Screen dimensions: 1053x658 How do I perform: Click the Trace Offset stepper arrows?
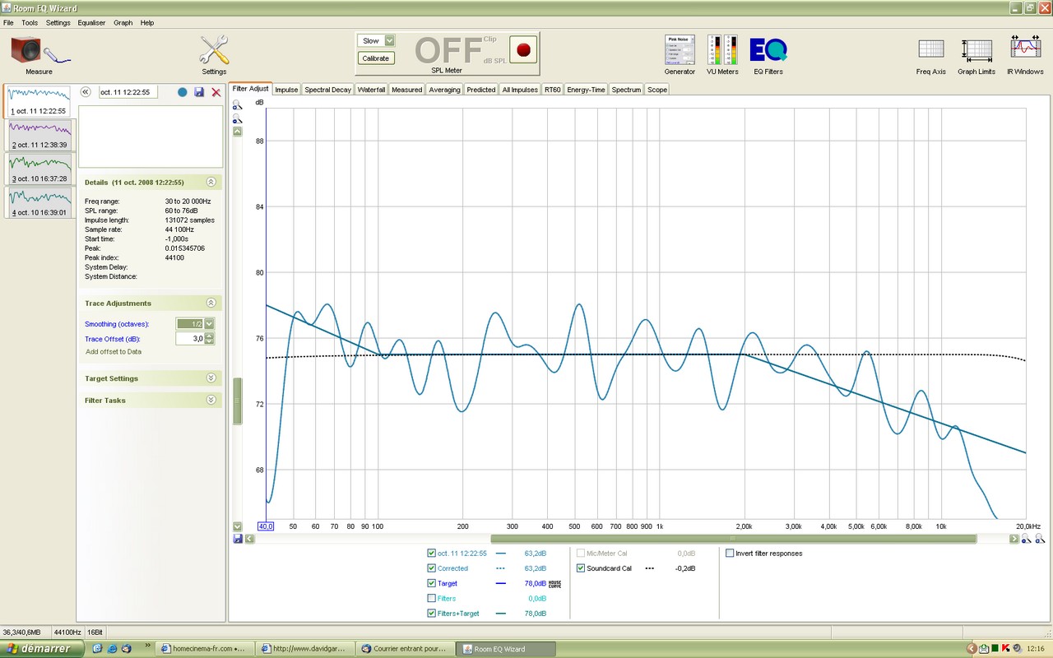point(209,339)
